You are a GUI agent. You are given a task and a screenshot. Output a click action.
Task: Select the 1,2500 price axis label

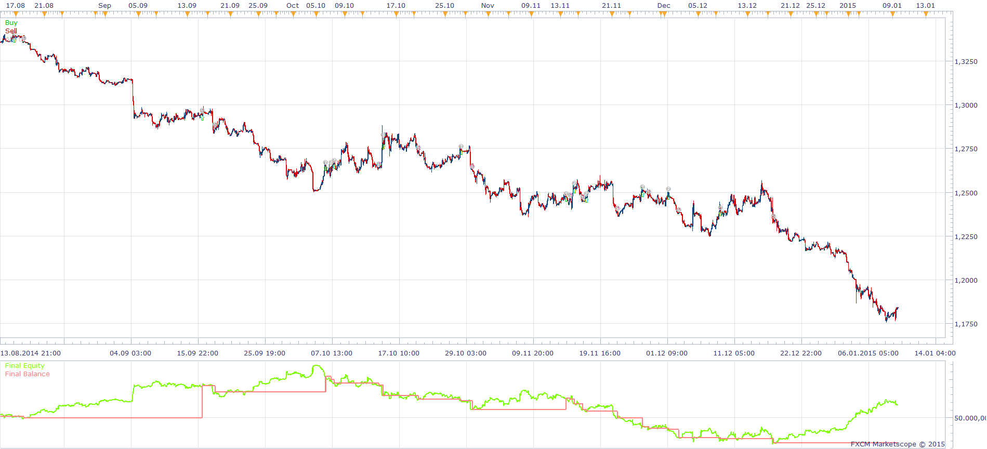(x=966, y=193)
